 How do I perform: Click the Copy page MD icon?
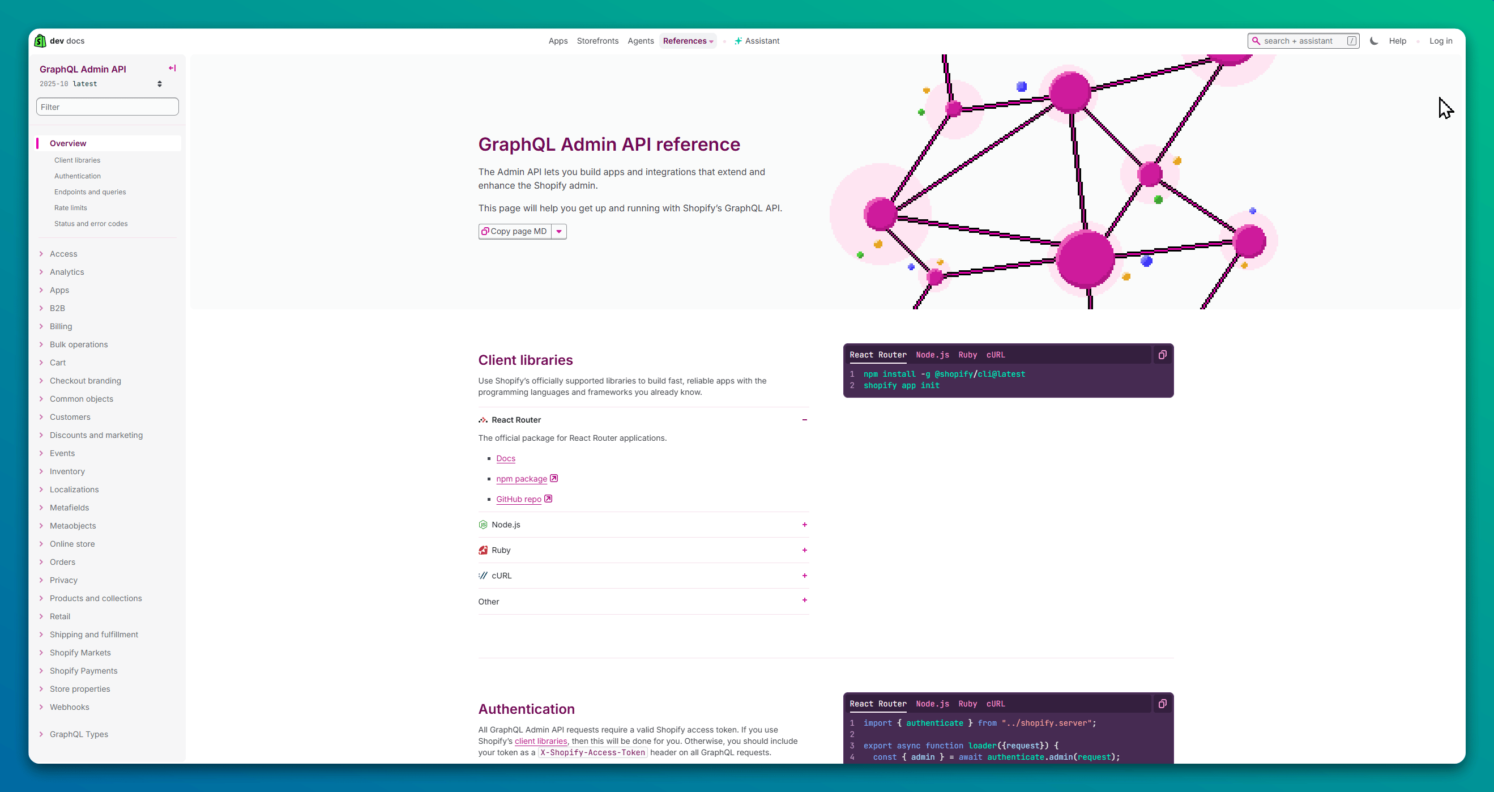click(x=485, y=231)
